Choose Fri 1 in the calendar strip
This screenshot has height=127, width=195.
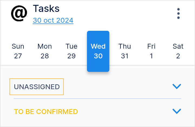coord(151,51)
